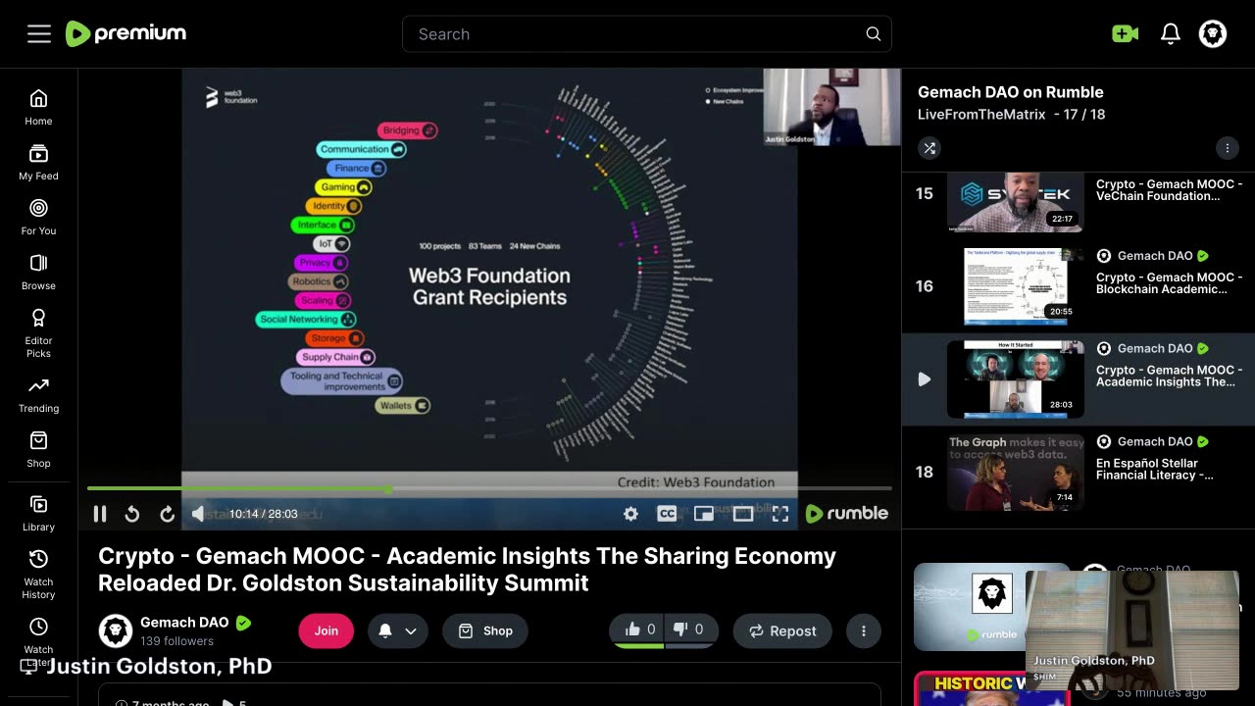Open the upload video camera icon
Screen dimensions: 1255x706
[x=1126, y=34]
